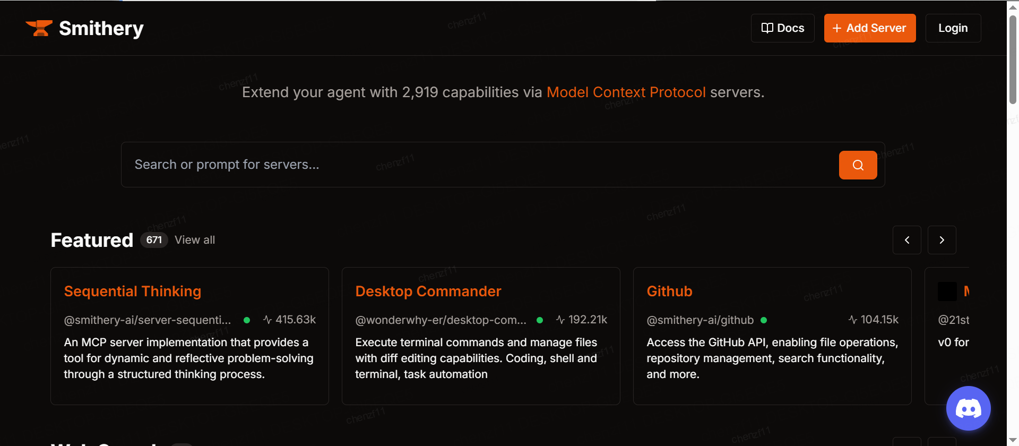Click the Login button
Screen dimensions: 1019x446
(x=953, y=28)
